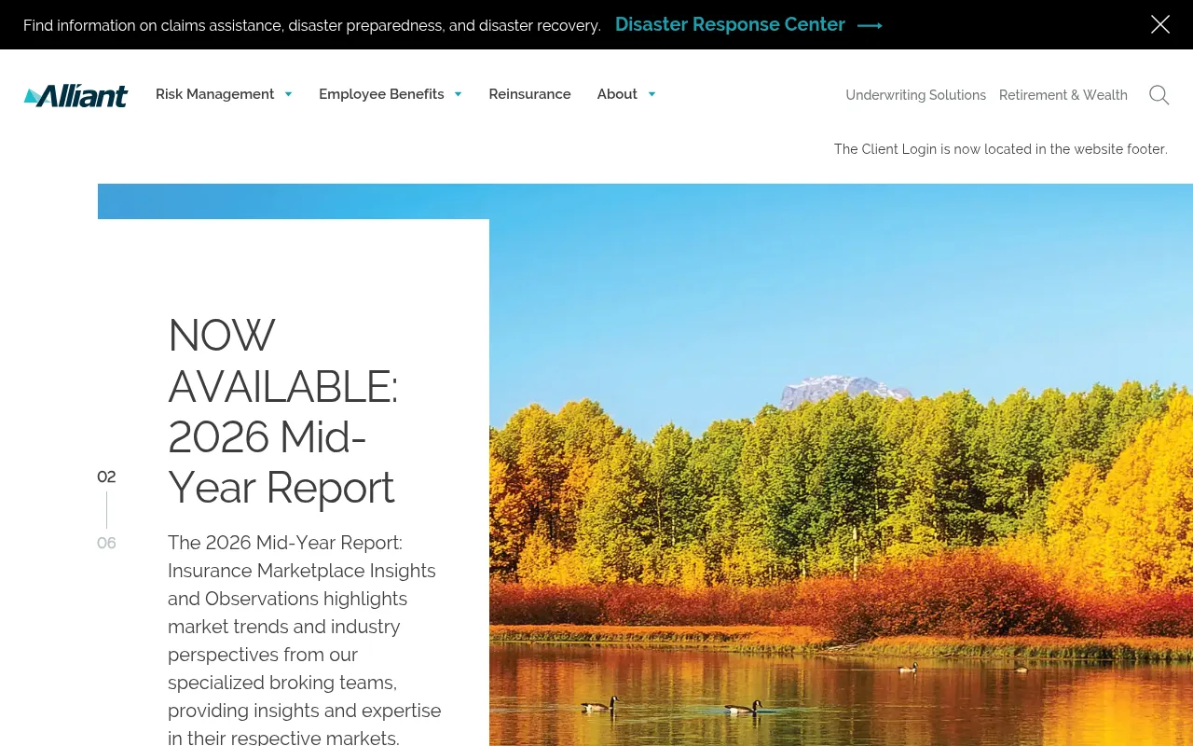This screenshot has width=1193, height=746.
Task: Click the arrow after Disaster Response Center
Action: (870, 25)
